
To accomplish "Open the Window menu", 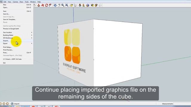I will coord(33,2).
